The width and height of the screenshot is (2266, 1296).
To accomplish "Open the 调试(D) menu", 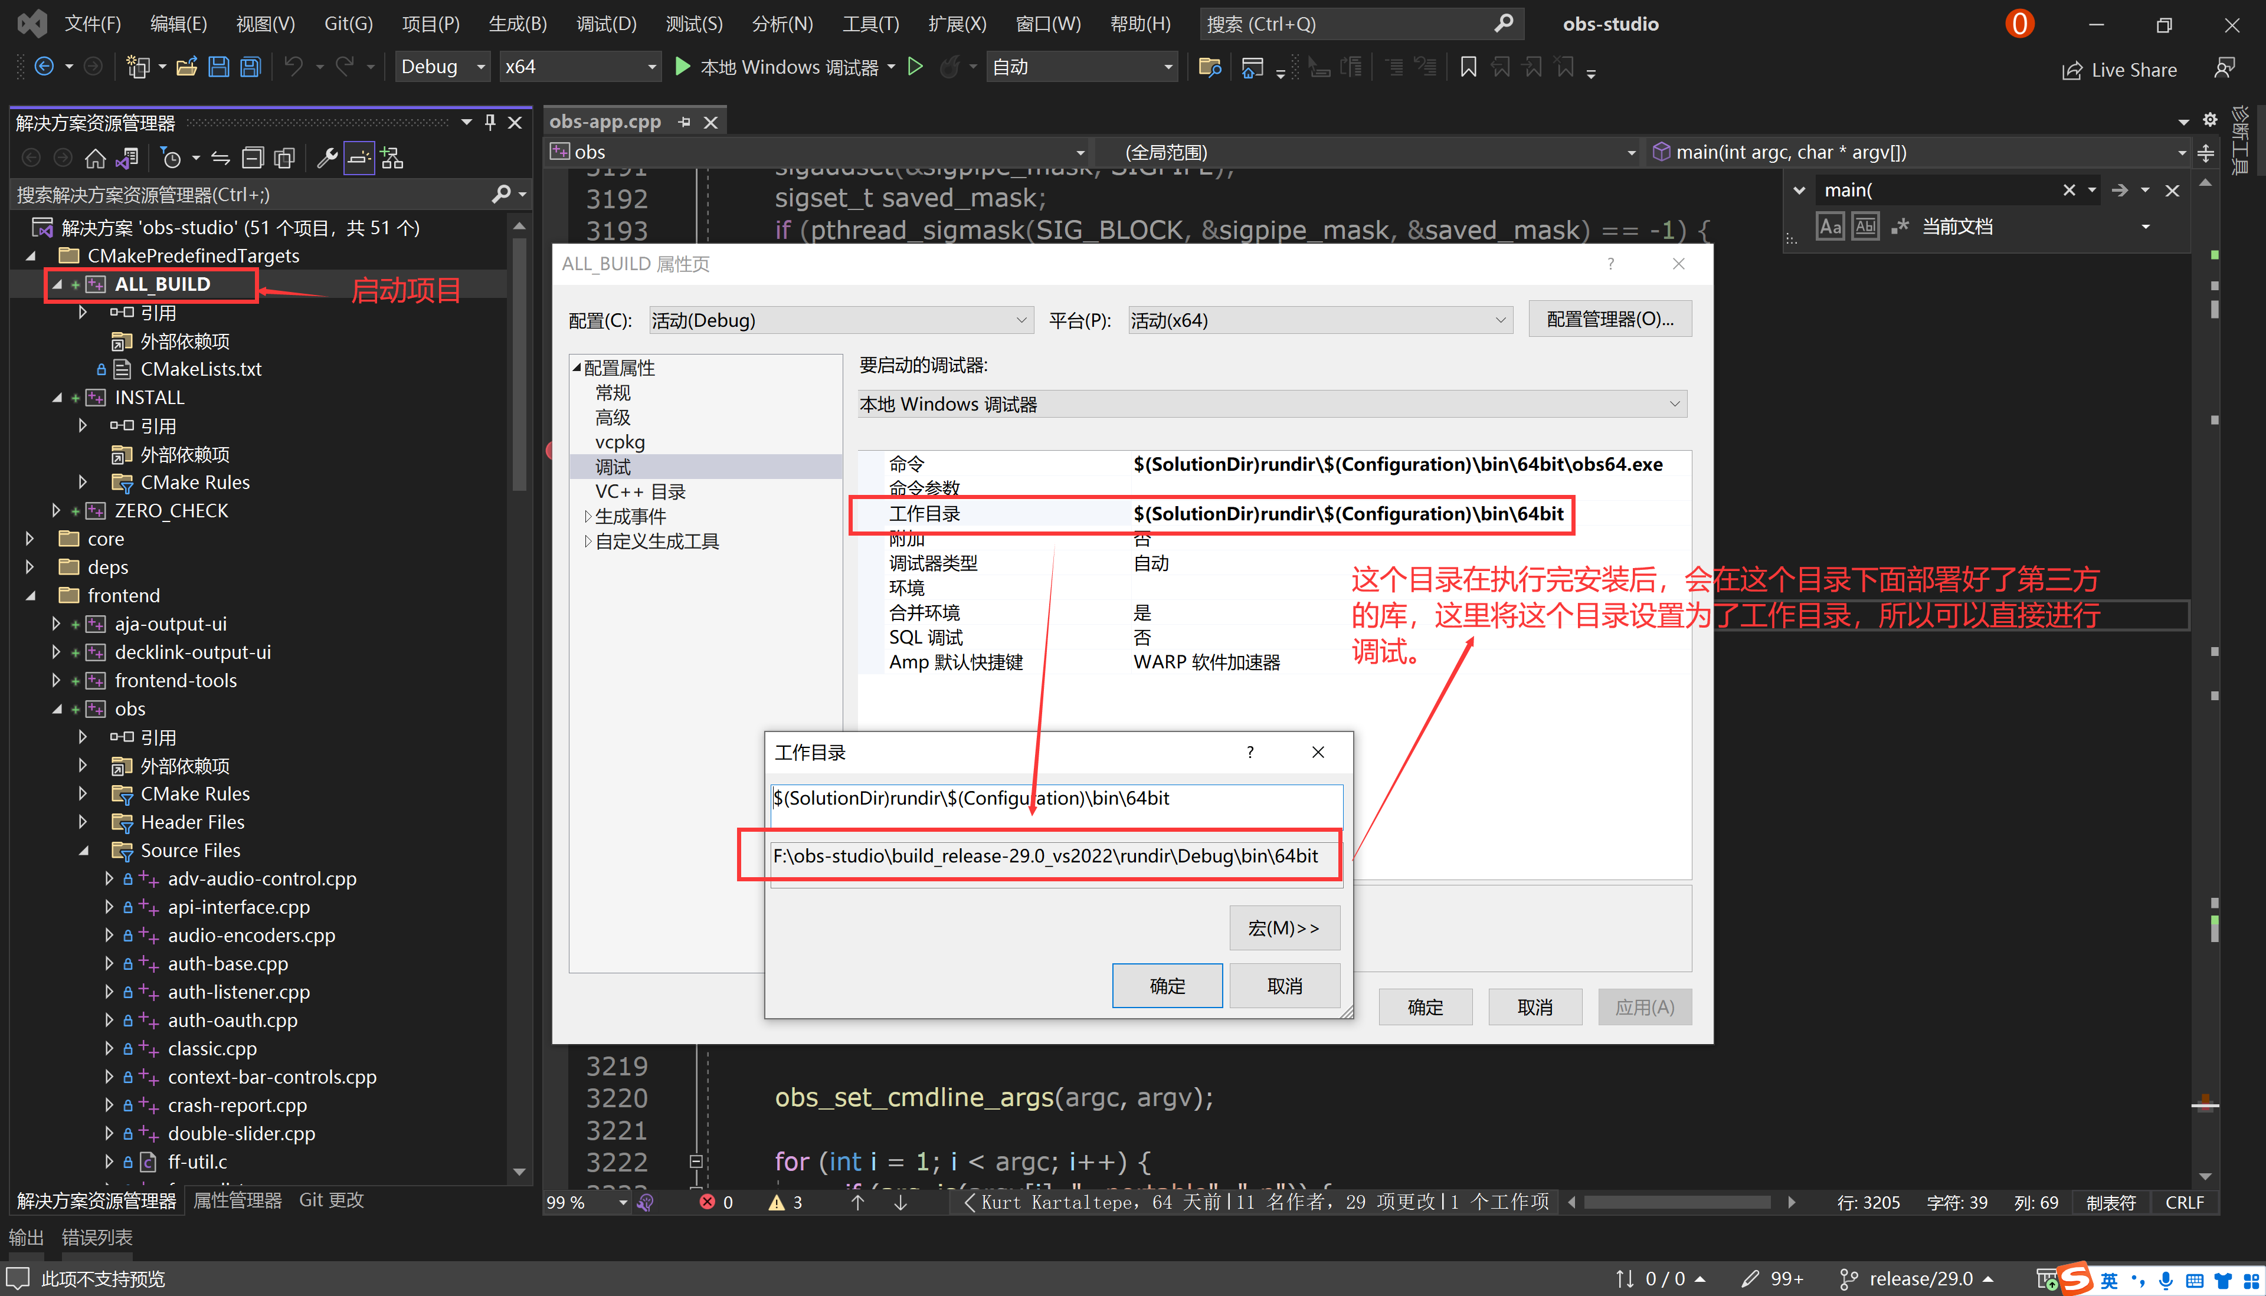I will coord(607,24).
